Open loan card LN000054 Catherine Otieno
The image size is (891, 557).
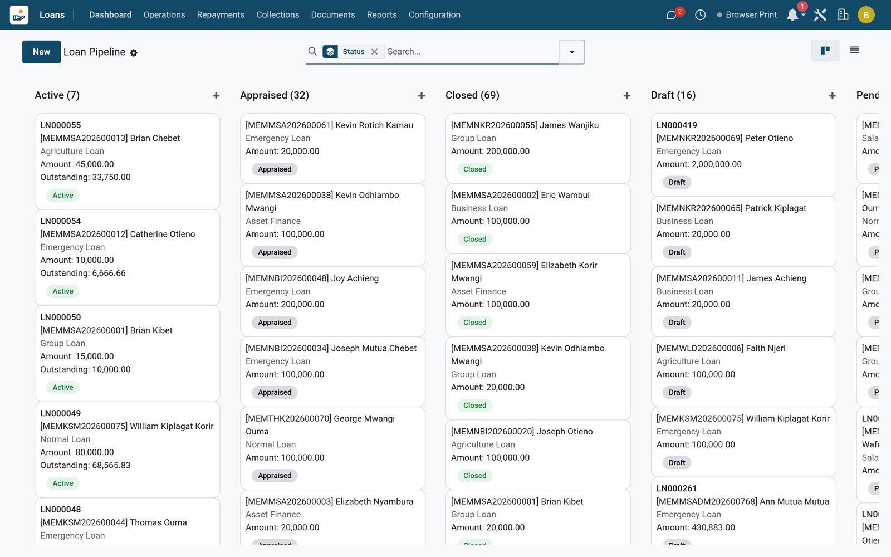(127, 257)
